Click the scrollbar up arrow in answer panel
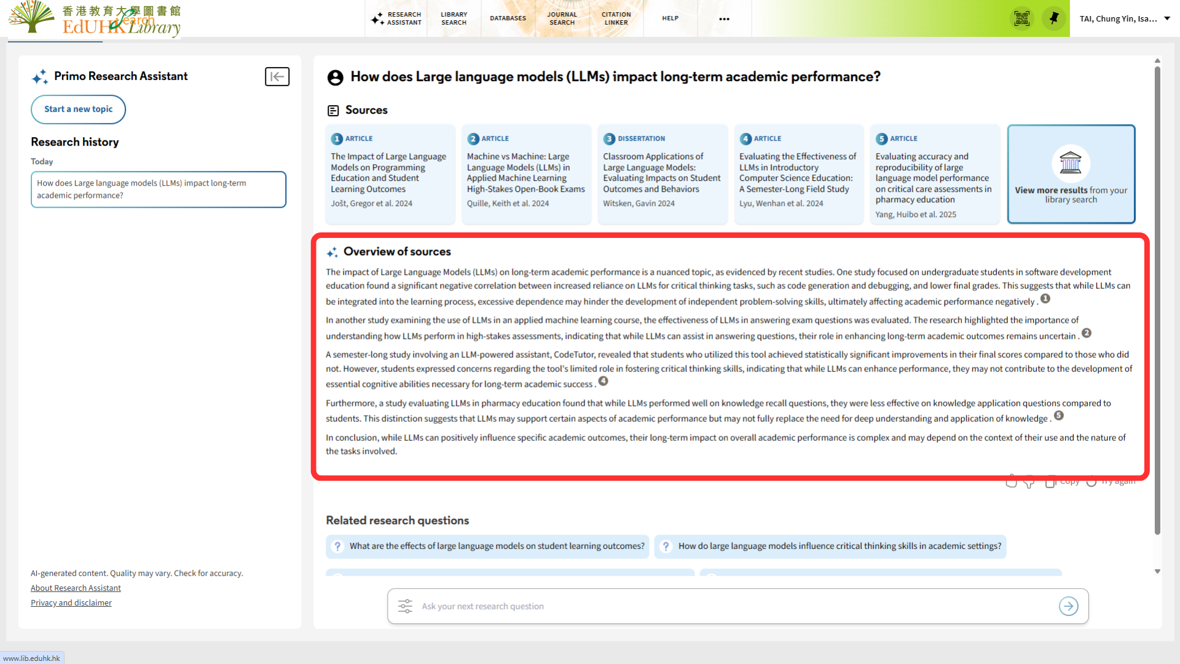Viewport: 1180px width, 664px height. pos(1157,61)
